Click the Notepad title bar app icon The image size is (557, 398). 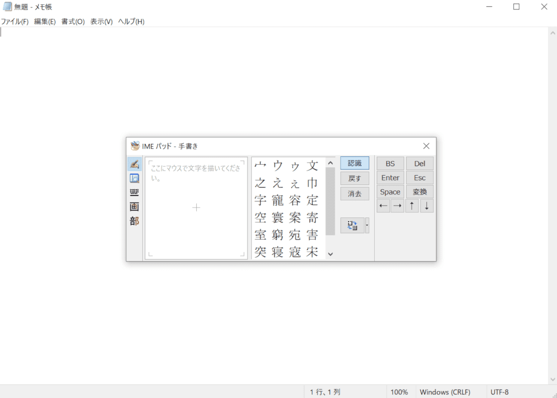pyautogui.click(x=7, y=7)
